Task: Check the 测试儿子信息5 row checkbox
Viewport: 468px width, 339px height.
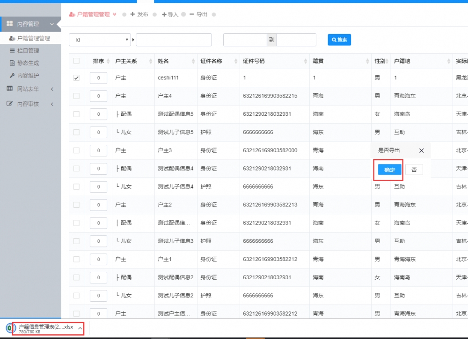Action: point(76,132)
